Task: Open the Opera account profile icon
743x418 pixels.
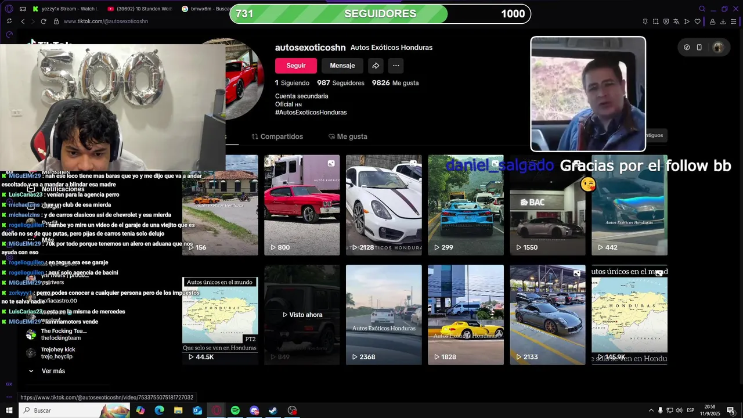Action: tap(712, 21)
